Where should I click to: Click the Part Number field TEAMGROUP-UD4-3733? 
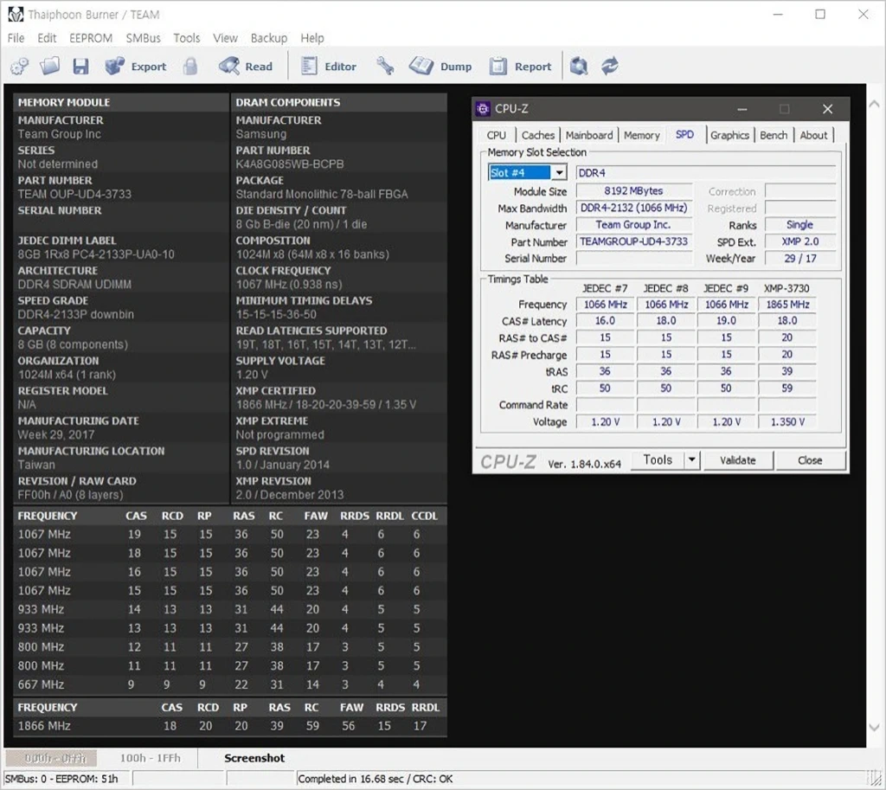tap(634, 242)
